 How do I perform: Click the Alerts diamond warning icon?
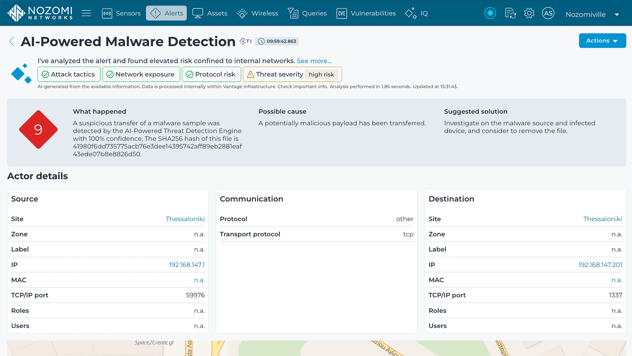155,13
